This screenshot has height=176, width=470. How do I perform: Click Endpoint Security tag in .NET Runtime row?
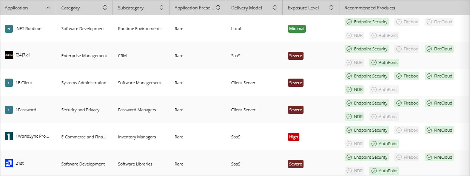click(367, 22)
